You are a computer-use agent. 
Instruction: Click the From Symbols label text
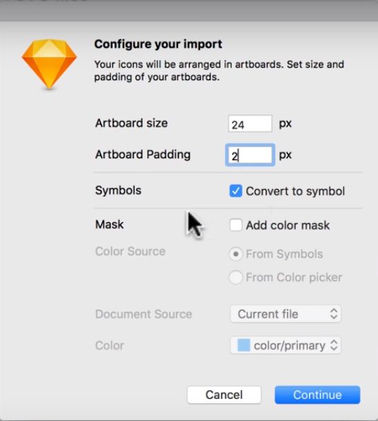coord(284,254)
